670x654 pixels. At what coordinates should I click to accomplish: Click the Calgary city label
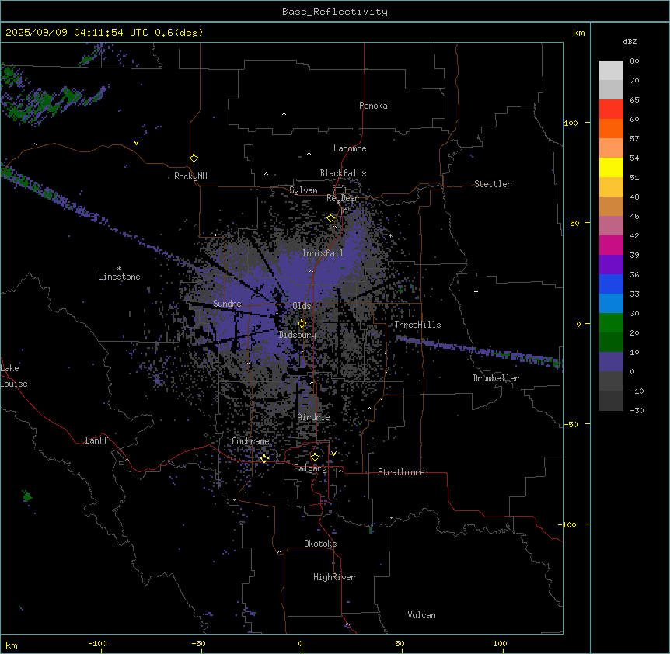coord(310,468)
